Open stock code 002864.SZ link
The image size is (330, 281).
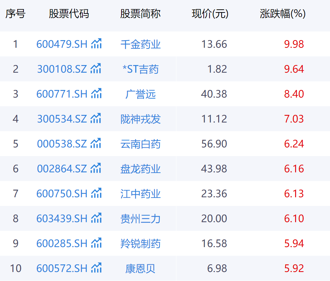(62, 169)
